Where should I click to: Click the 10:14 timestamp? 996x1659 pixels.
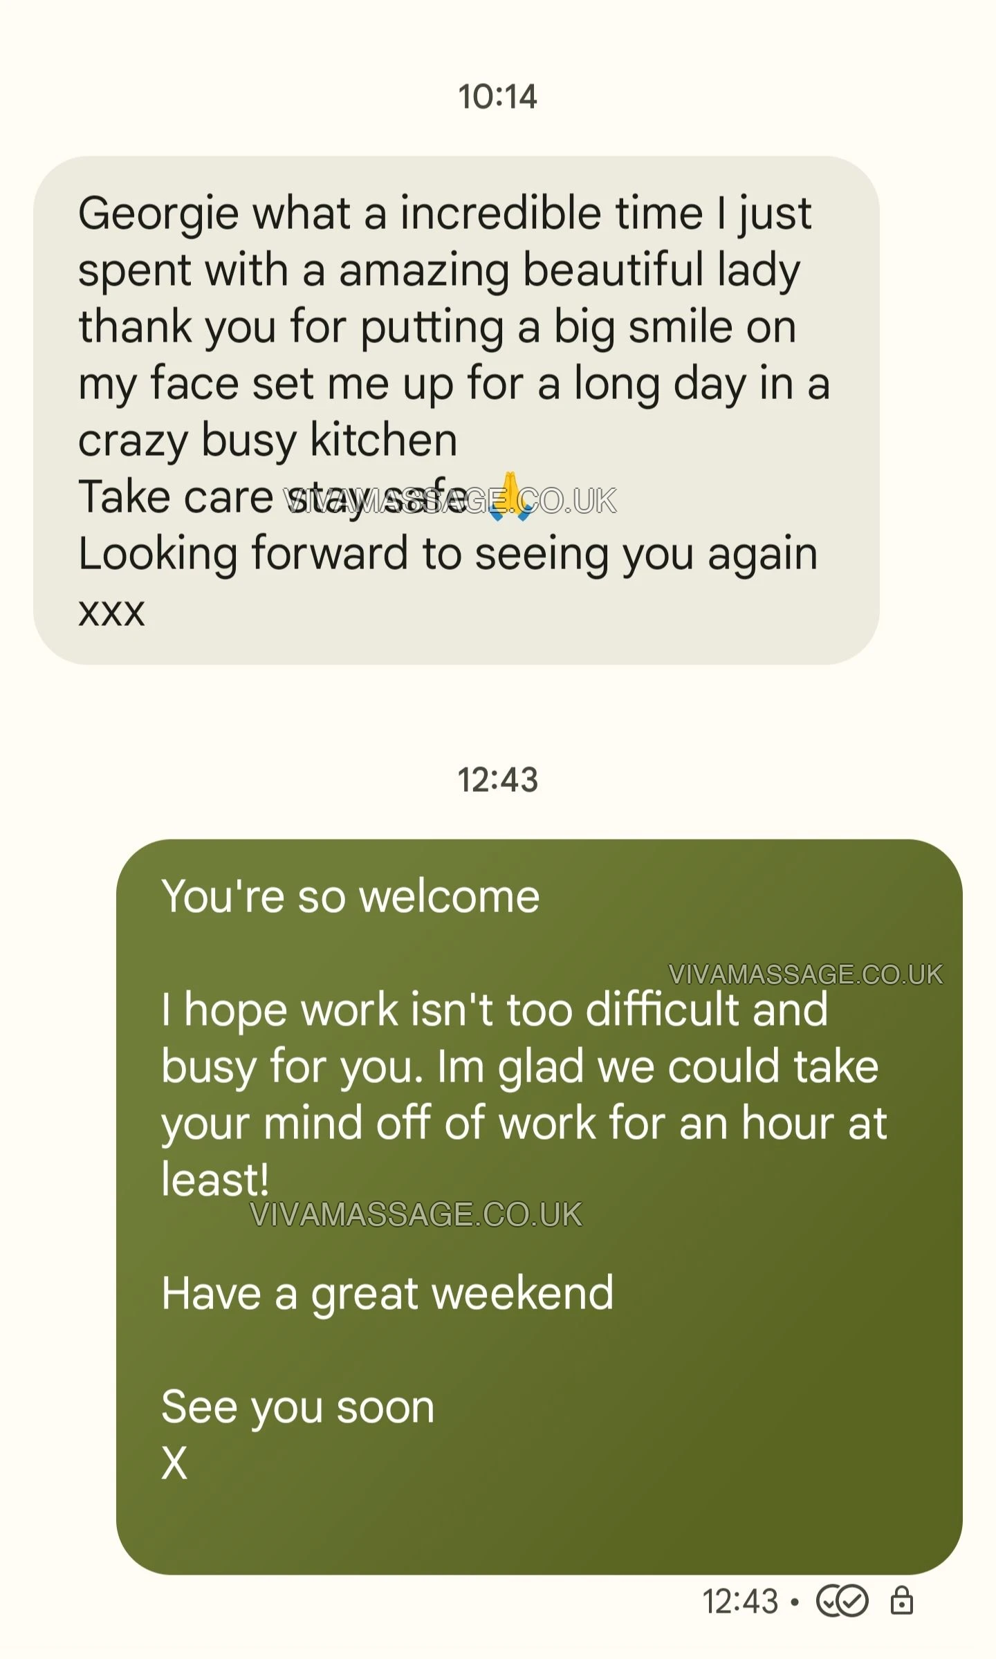click(x=497, y=96)
